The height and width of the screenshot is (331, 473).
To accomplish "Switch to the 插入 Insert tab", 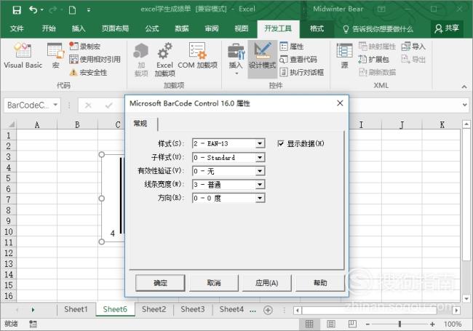I will pyautogui.click(x=79, y=28).
